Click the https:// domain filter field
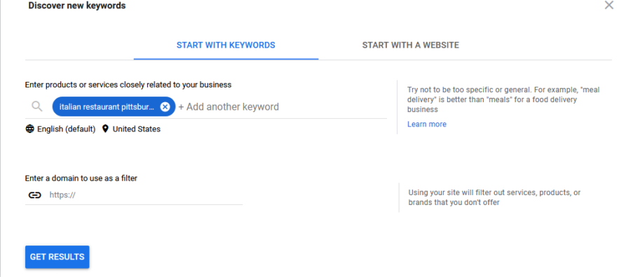The width and height of the screenshot is (631, 277). coord(145,195)
